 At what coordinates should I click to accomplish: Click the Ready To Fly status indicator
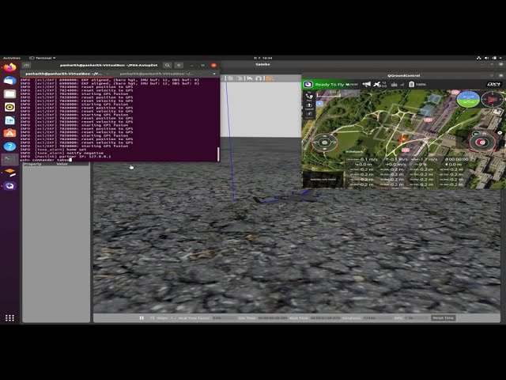coord(330,85)
